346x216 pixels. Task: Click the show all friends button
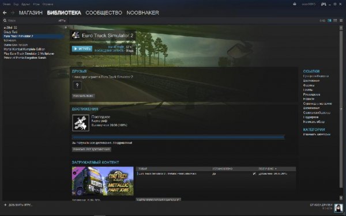click(84, 96)
